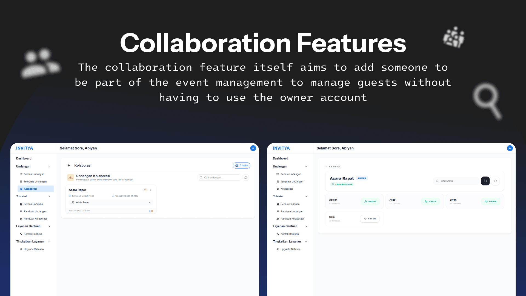Open the 0 Invite button
Image resolution: width=526 pixels, height=296 pixels.
[x=242, y=166]
